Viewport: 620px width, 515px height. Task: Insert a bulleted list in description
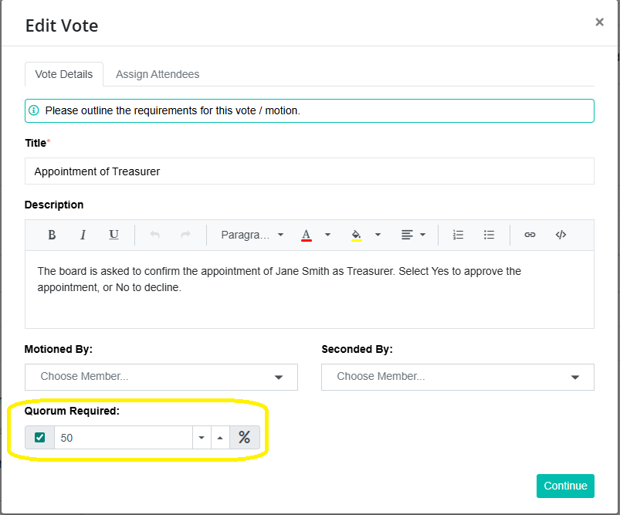[489, 235]
